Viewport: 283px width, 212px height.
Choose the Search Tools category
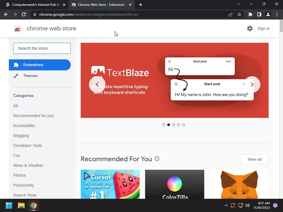point(25,195)
